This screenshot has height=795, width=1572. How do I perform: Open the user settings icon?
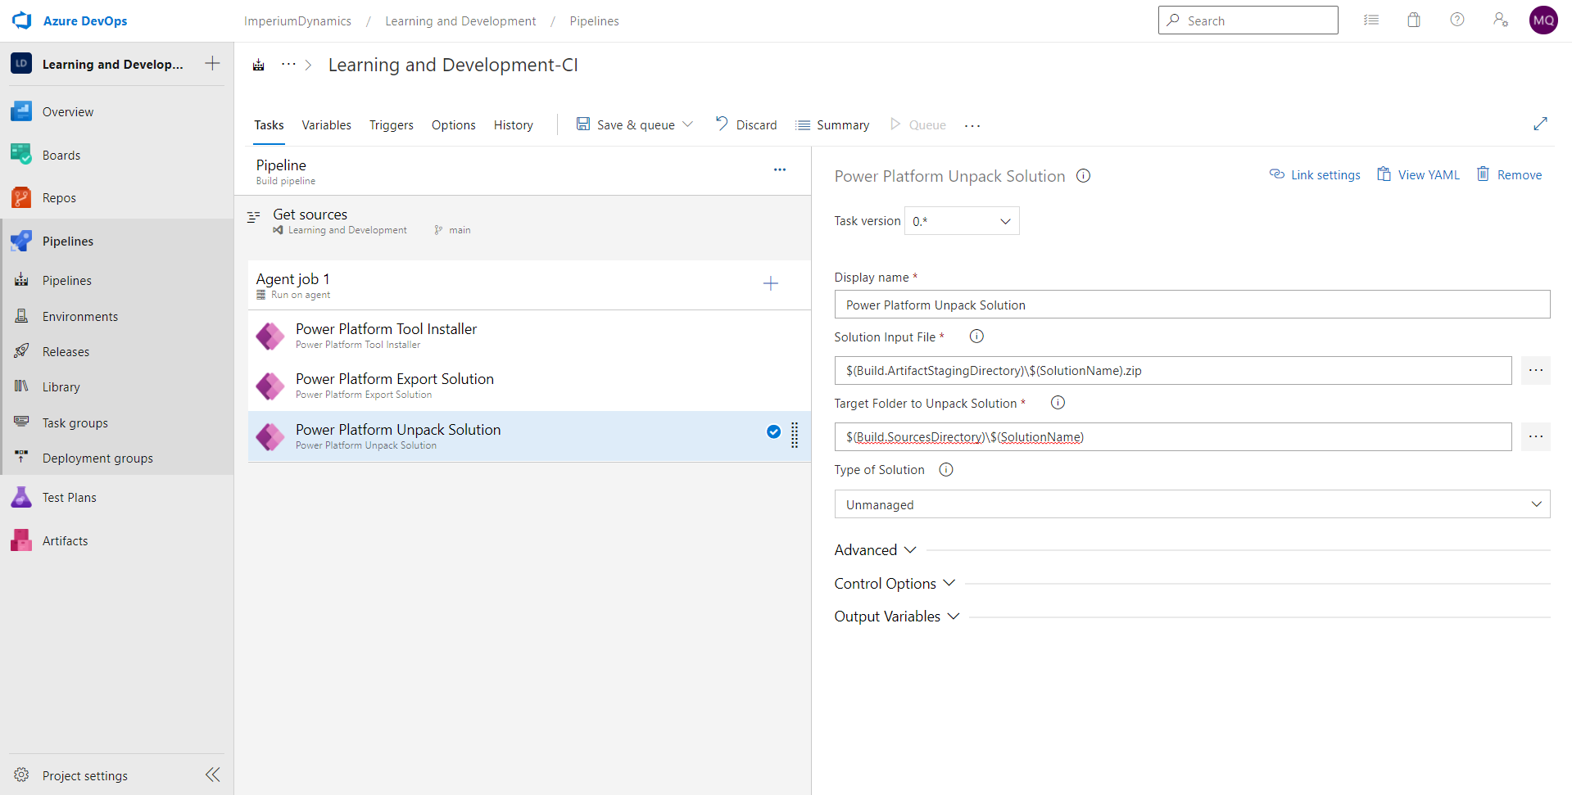pyautogui.click(x=1501, y=19)
